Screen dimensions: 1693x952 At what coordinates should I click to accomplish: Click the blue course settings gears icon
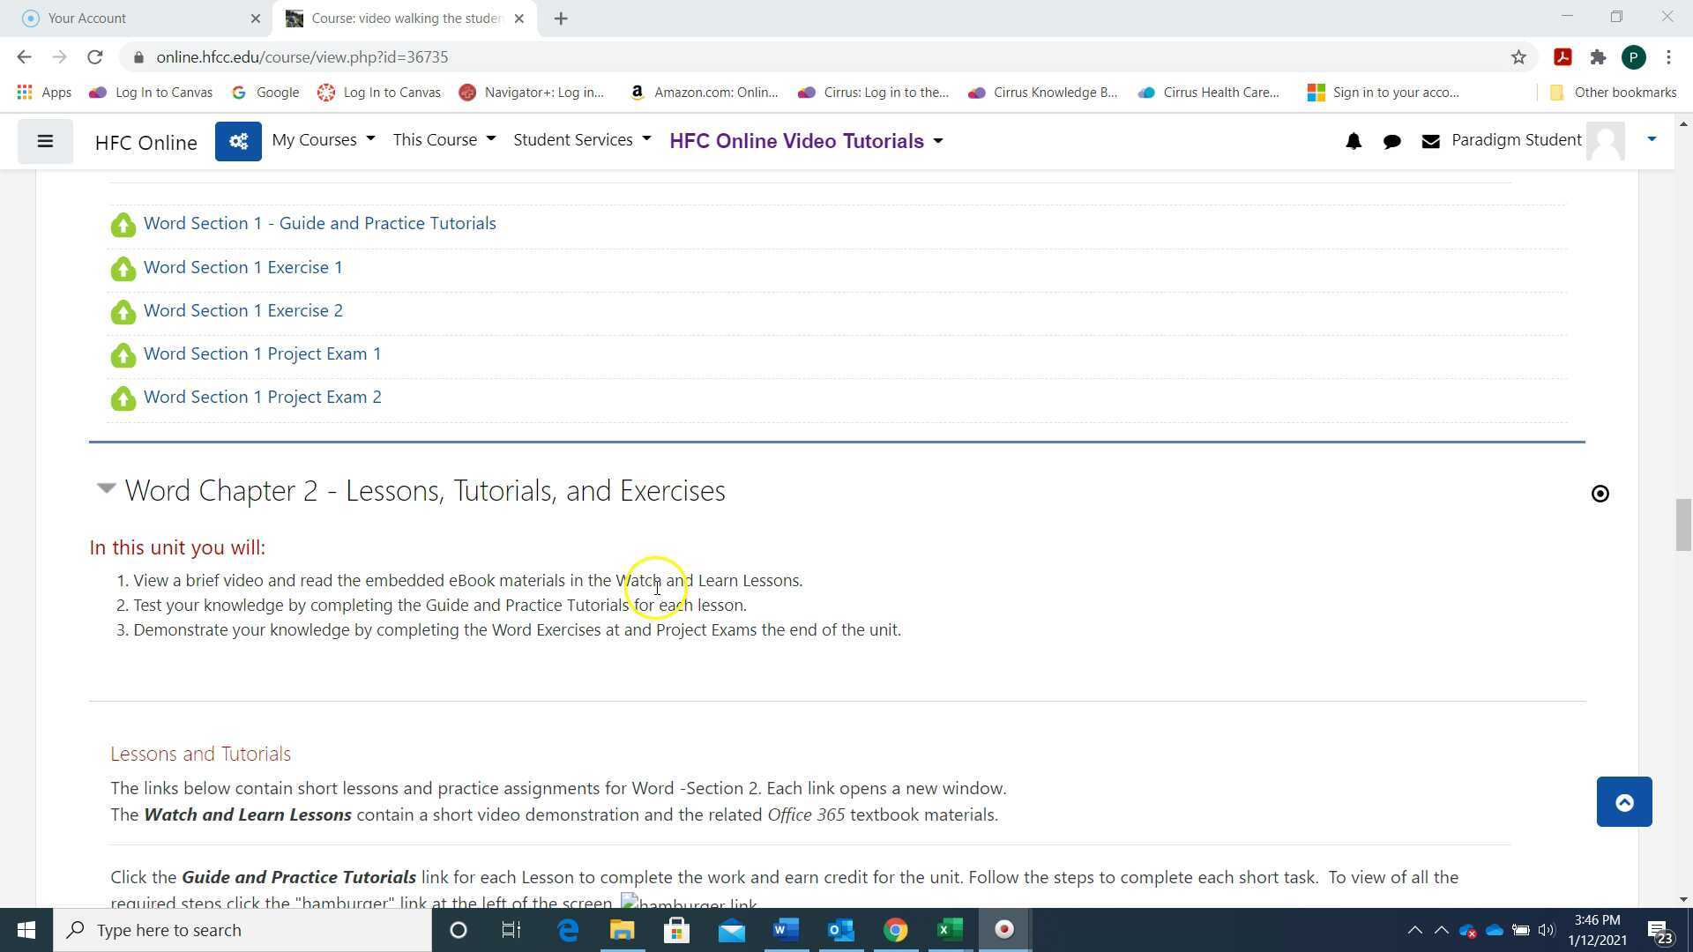pyautogui.click(x=238, y=141)
